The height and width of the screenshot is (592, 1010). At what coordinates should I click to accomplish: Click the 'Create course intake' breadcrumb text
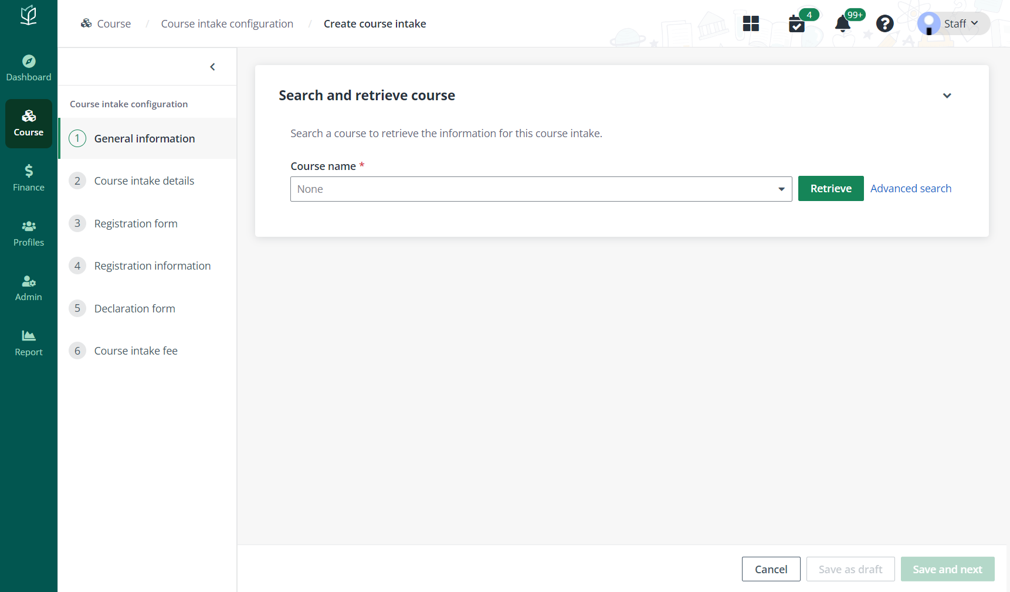(x=375, y=24)
